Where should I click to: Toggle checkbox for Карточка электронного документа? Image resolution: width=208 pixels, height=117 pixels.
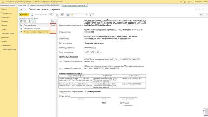point(21,32)
